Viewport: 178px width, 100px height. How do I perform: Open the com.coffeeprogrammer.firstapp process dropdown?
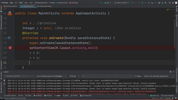coord(51,76)
